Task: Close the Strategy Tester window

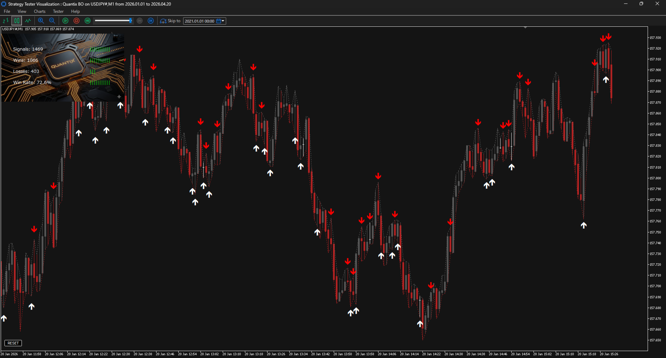Action: (x=657, y=4)
